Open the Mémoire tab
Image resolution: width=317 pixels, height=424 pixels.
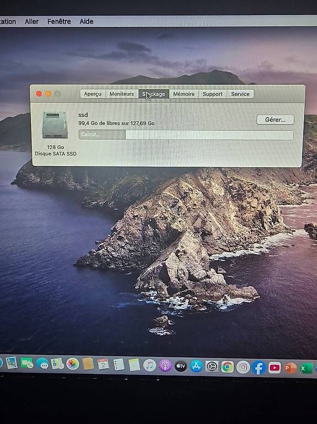184,94
